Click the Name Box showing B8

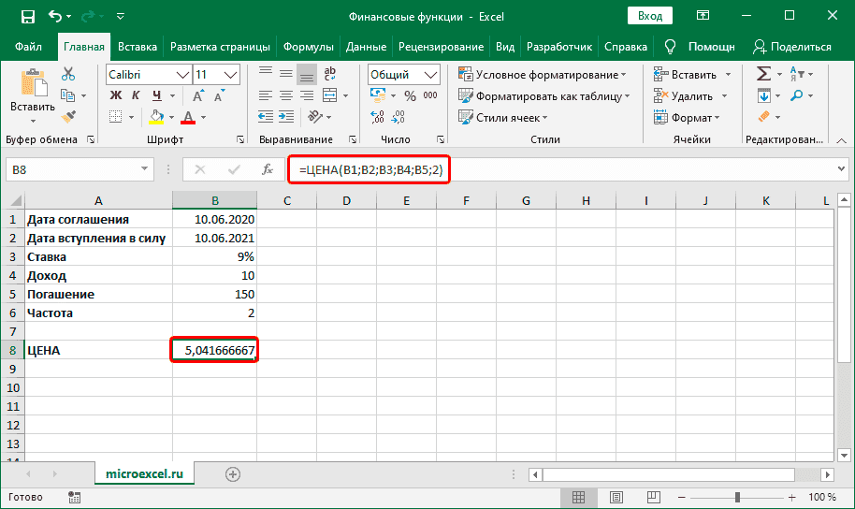(x=70, y=169)
